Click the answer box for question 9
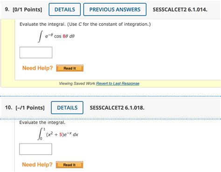Image resolution: width=221 pixels, height=172 pixels. pyautogui.click(x=36, y=53)
